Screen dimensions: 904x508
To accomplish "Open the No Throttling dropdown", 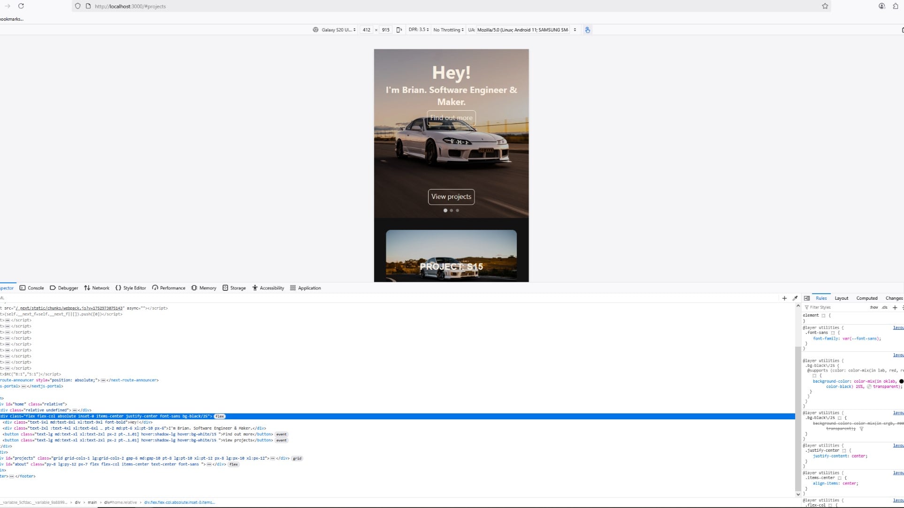I will pyautogui.click(x=448, y=30).
